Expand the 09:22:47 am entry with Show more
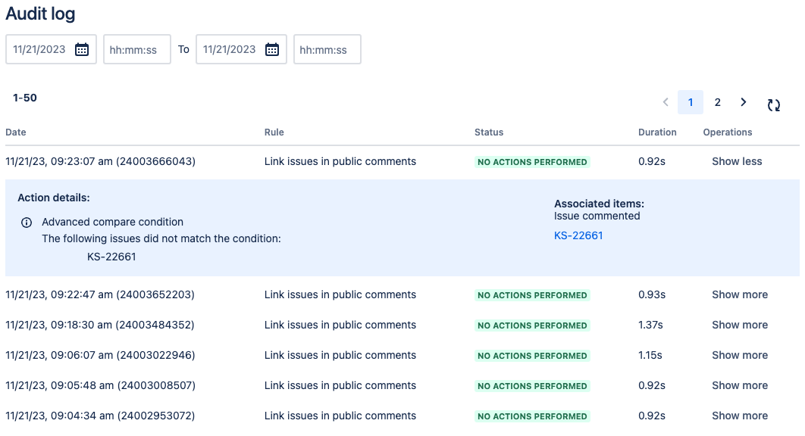 pos(740,294)
